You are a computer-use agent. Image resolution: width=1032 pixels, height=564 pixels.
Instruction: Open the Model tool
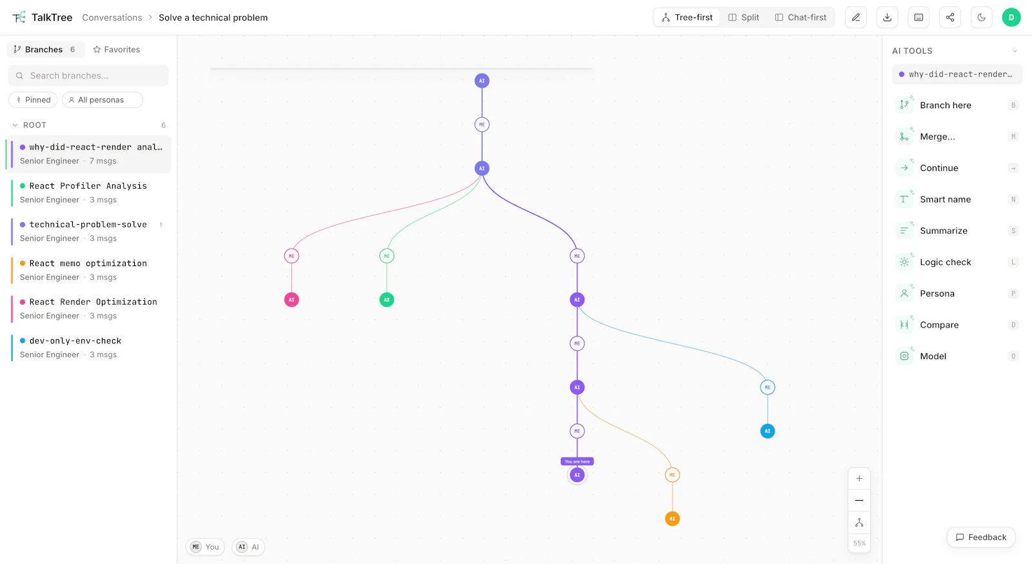(957, 356)
